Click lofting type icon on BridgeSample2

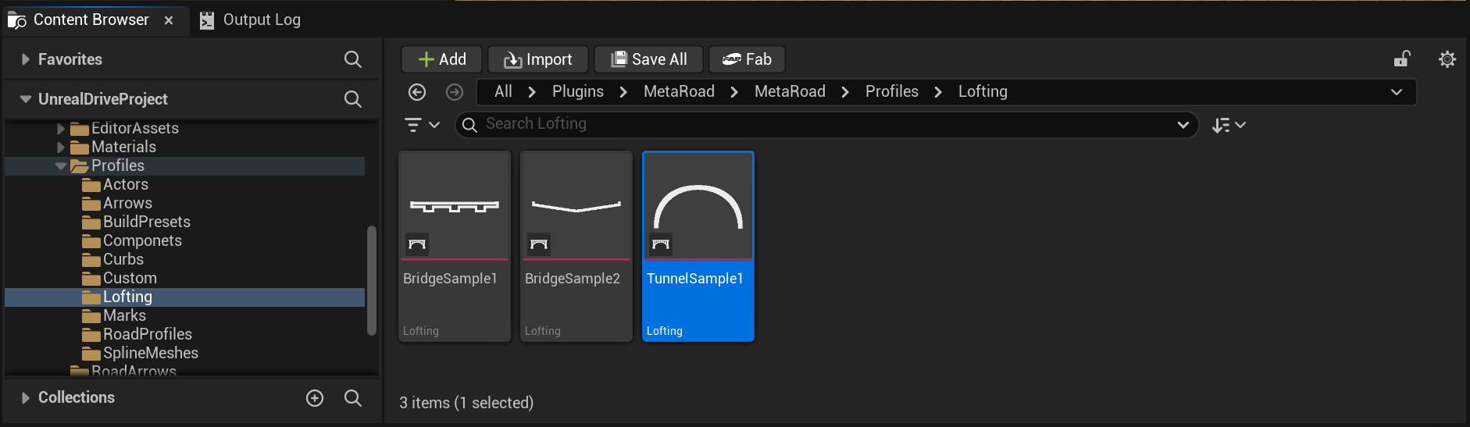tap(539, 244)
